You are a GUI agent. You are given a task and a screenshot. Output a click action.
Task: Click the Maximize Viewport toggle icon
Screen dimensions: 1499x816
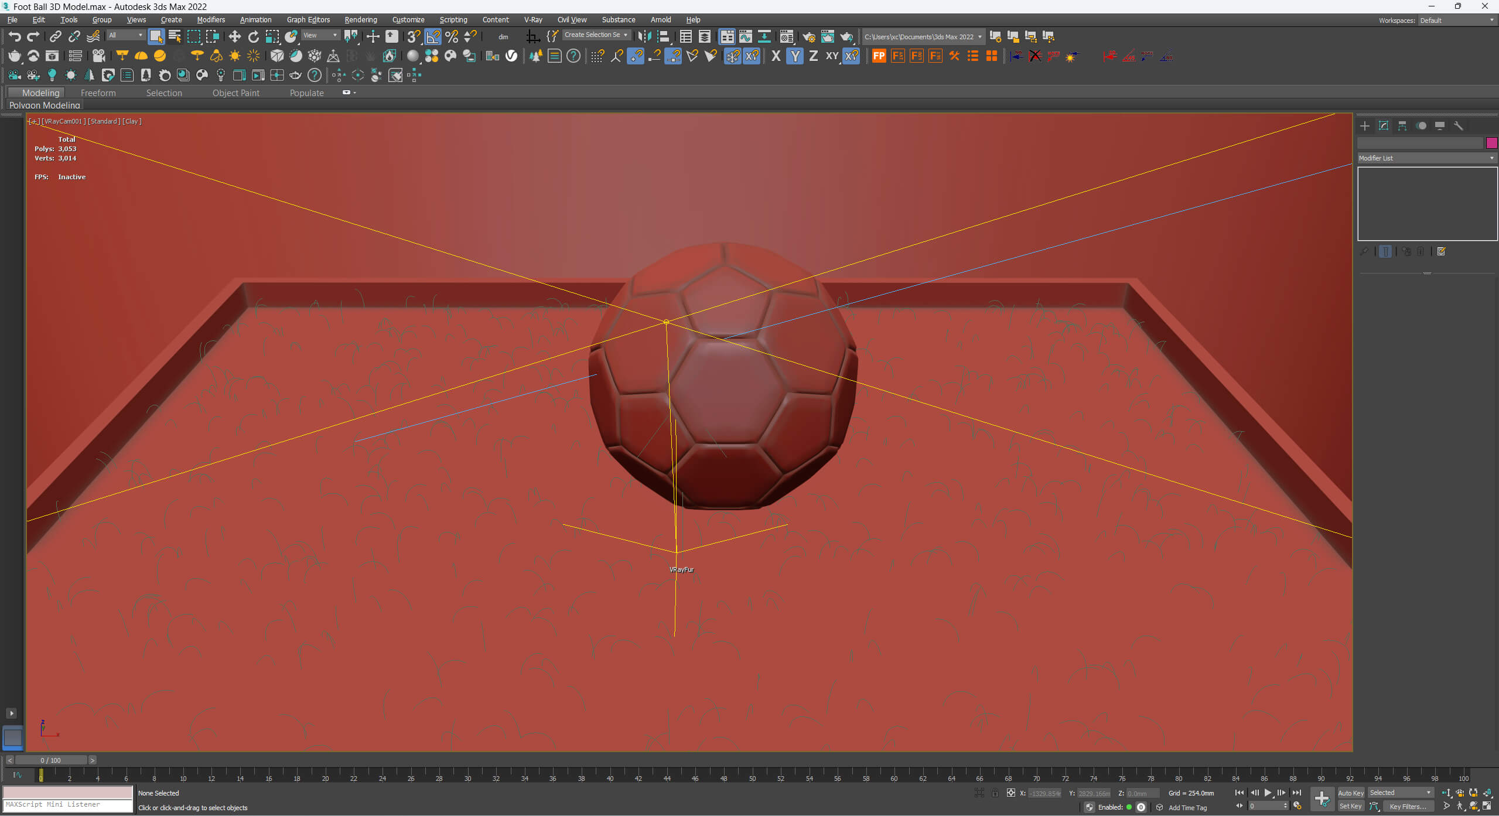point(1487,807)
